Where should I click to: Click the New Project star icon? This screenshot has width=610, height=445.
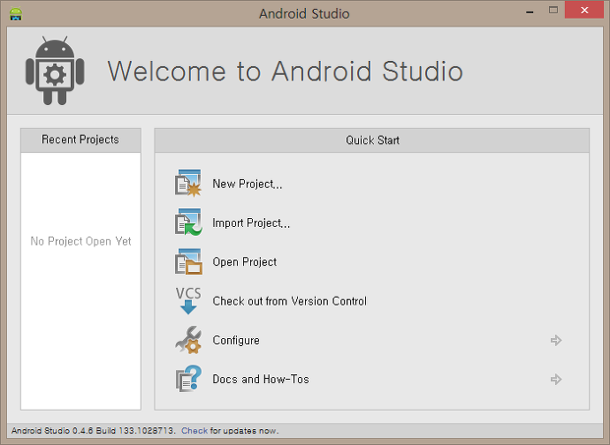pyautogui.click(x=188, y=183)
